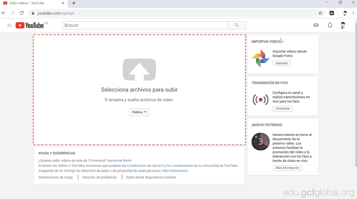Open the YouTube account avatar menu
This screenshot has width=357, height=199.
click(x=343, y=25)
